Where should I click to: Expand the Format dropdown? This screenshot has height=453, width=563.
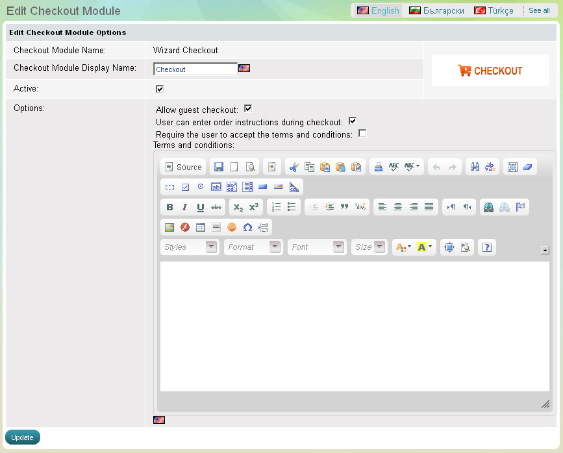pos(253,247)
